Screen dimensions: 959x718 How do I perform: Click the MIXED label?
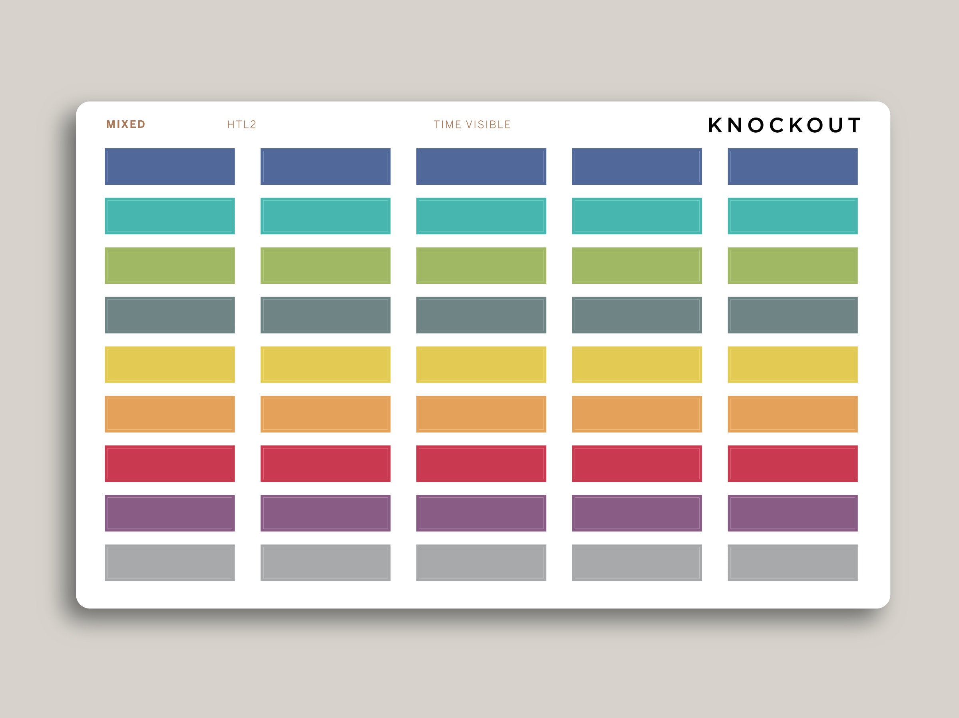click(126, 124)
